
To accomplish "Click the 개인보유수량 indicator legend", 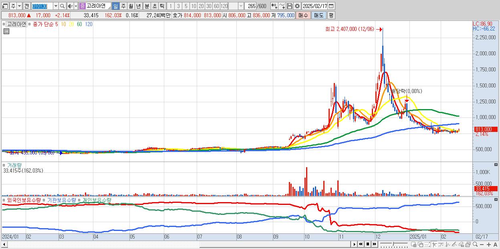I will 97,200.
